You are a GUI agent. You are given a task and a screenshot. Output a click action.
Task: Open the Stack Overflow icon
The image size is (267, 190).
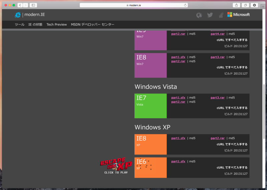pyautogui.click(x=221, y=15)
